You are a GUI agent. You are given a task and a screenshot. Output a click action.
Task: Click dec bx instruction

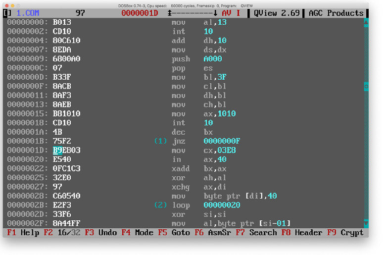(192, 132)
